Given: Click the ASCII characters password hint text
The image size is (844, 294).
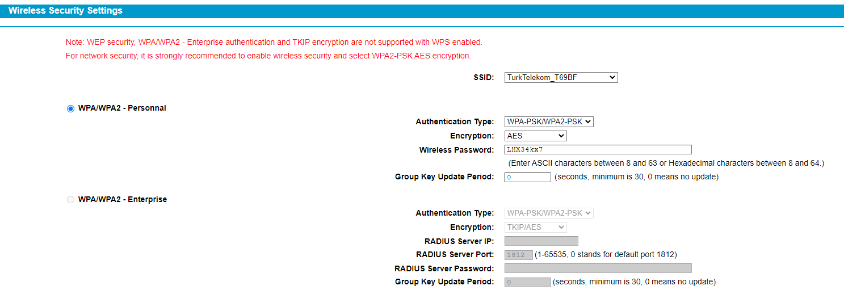Looking at the screenshot, I should 666,163.
